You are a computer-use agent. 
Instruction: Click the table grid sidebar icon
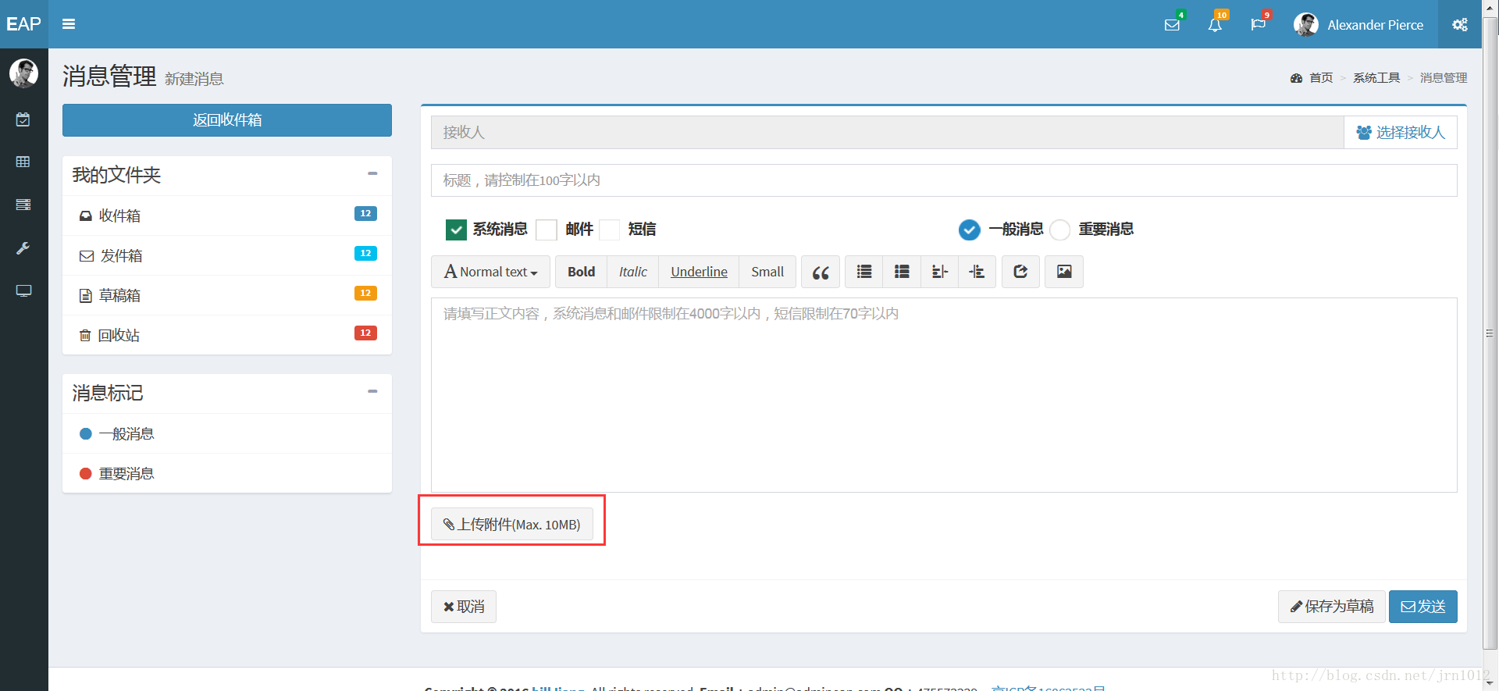[23, 162]
